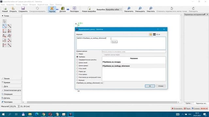Expand the Раскладка toolbox section

[11, 102]
